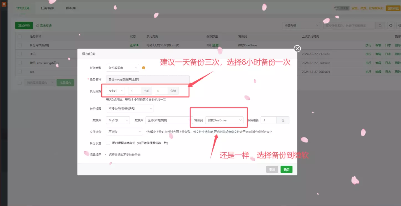The image size is (401, 206).
Task: Open the 全部分类 filter dropdown
Action: pos(301,25)
